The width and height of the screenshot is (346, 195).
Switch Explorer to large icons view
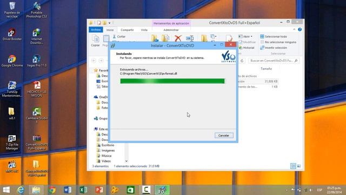point(299,166)
